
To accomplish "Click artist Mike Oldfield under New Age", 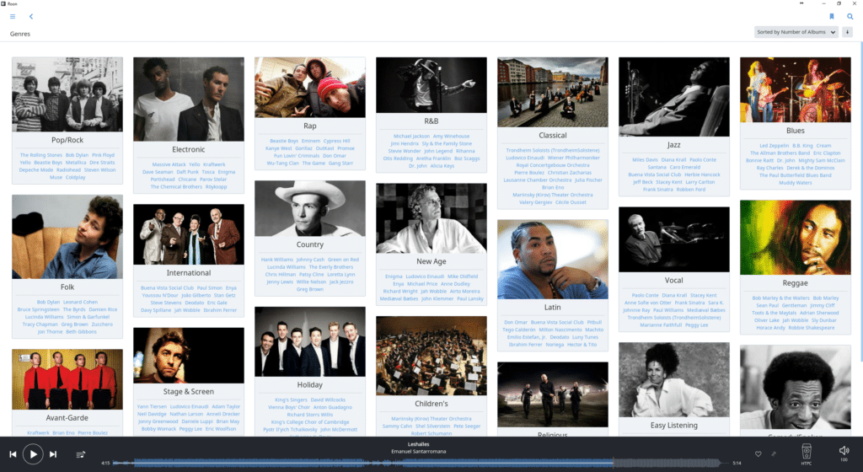I will [463, 276].
